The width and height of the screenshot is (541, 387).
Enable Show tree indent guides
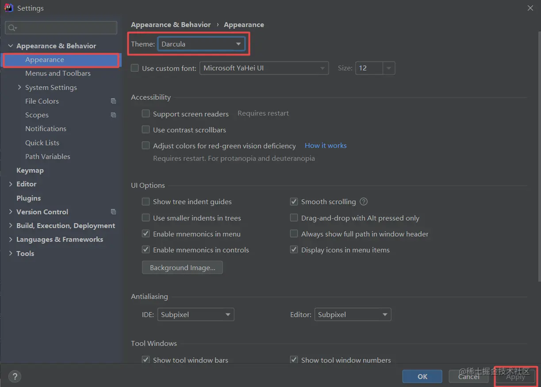pos(146,201)
